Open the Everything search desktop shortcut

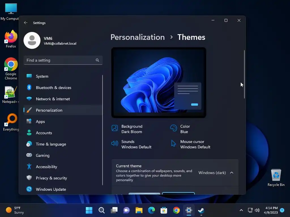click(11, 122)
